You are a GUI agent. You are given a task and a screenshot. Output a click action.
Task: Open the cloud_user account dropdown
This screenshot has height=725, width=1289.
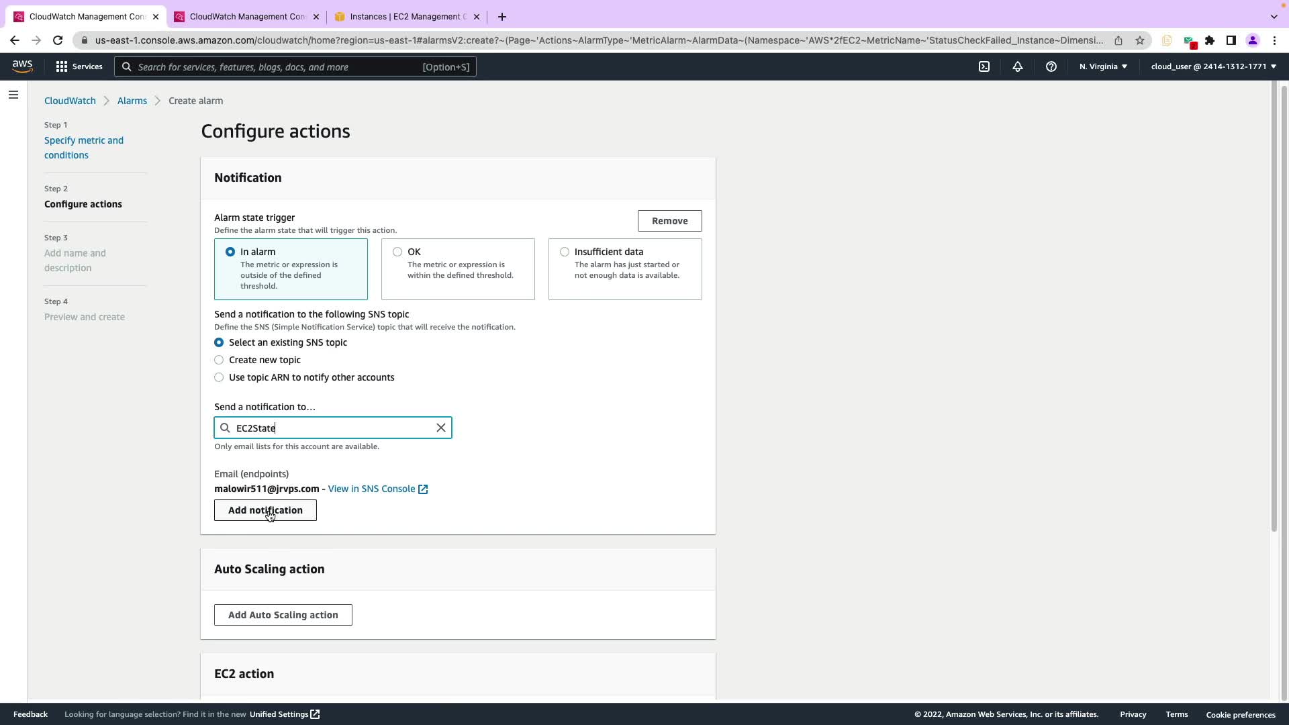click(1213, 66)
